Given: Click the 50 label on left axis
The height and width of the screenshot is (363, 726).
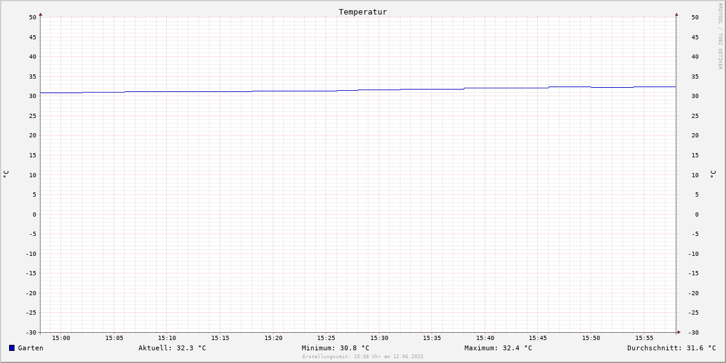Looking at the screenshot, I should pos(33,17).
